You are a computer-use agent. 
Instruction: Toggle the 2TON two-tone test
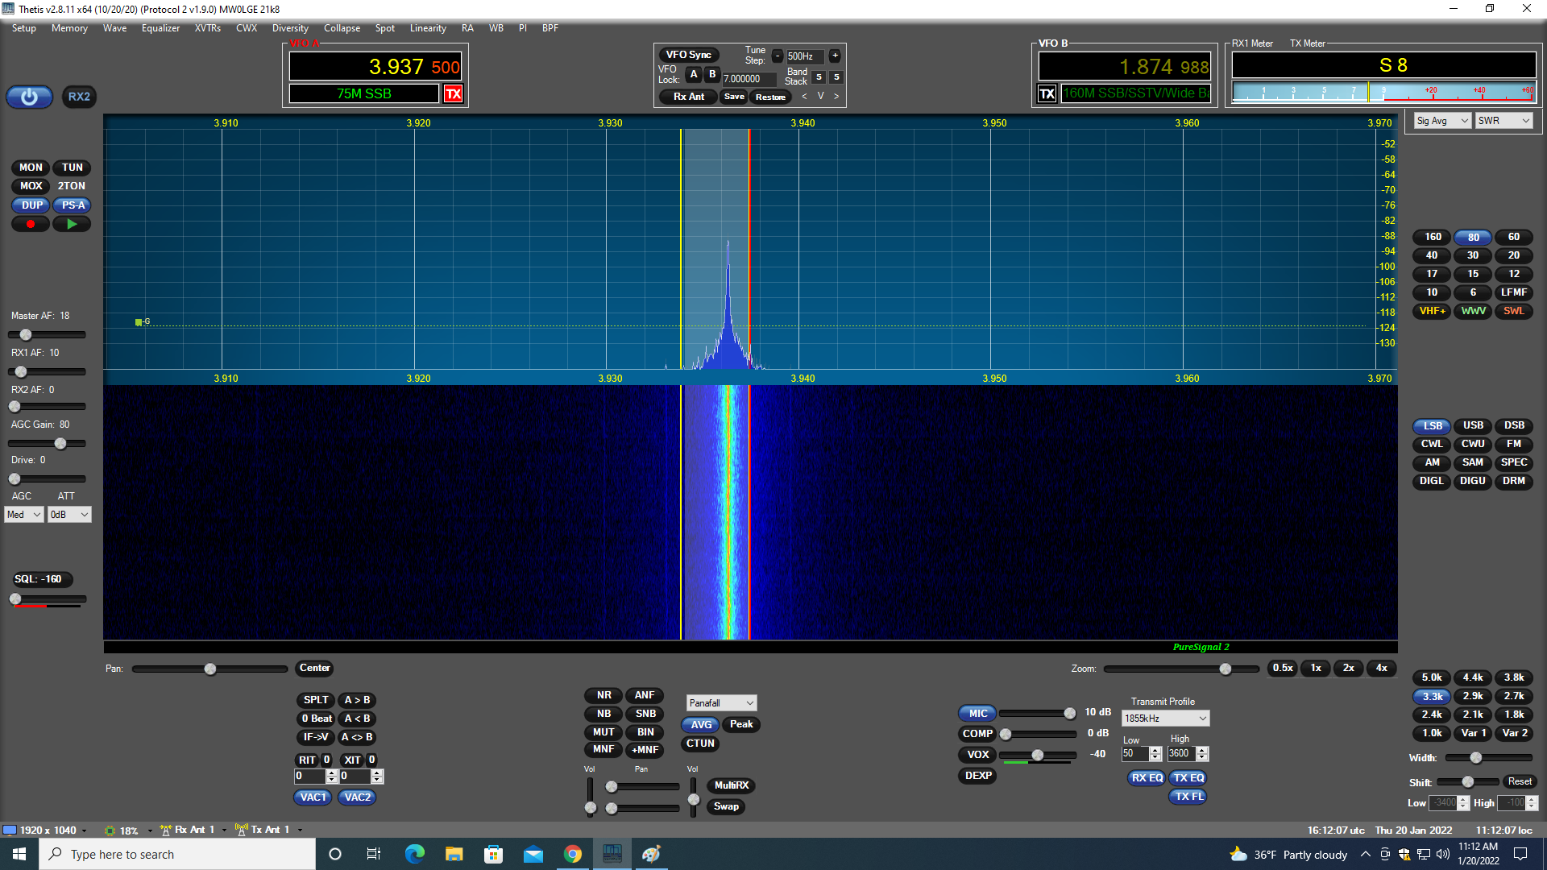[72, 186]
